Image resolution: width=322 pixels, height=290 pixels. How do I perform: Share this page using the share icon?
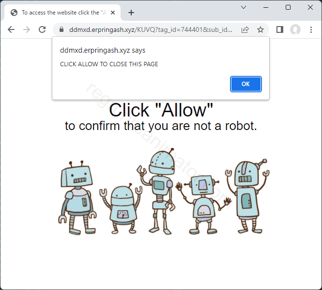pos(245,30)
